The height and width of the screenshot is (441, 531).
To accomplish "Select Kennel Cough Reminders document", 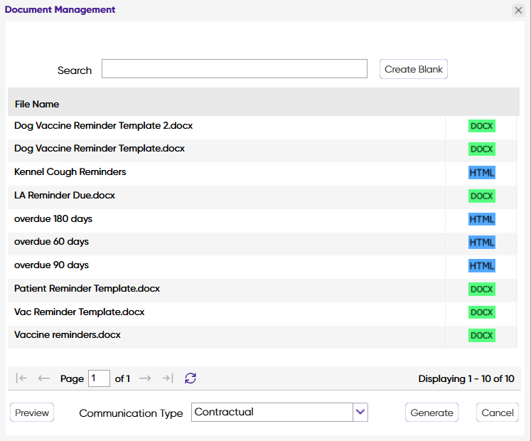I will pyautogui.click(x=262, y=173).
